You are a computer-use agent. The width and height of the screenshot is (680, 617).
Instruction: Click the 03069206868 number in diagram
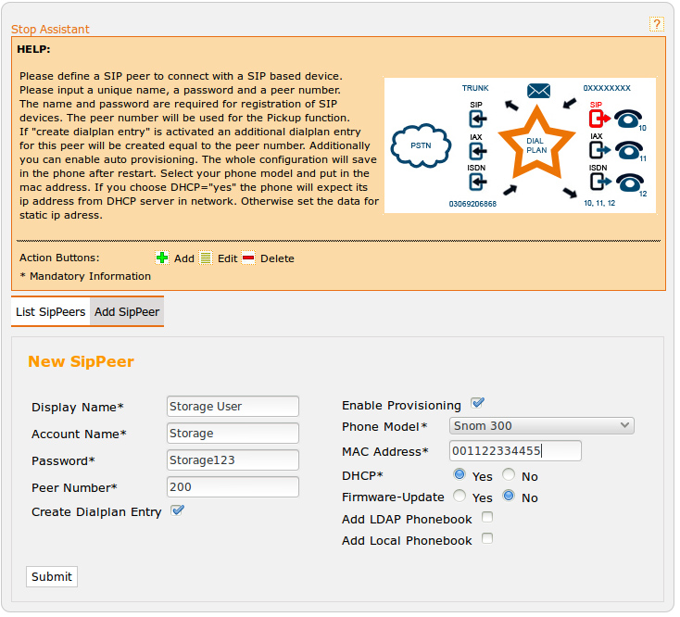(472, 204)
